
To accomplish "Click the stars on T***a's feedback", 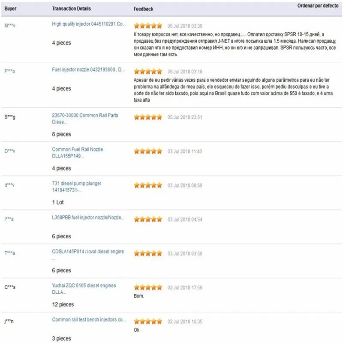I will click(148, 253).
